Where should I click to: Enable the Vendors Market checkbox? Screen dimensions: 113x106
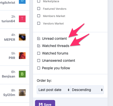pyautogui.click(x=39, y=23)
